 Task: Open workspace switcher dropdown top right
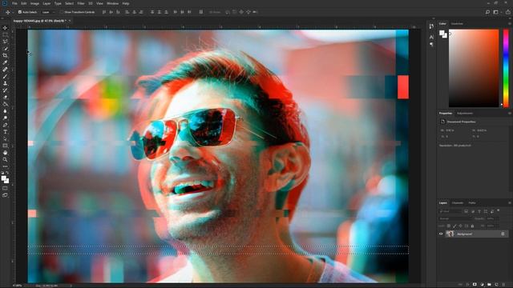[x=497, y=12]
